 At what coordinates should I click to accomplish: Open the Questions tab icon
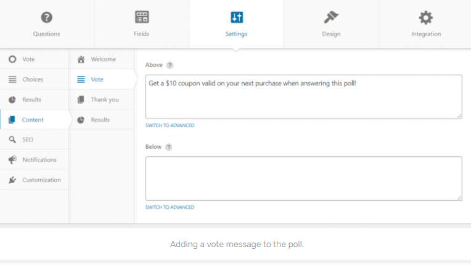tap(47, 17)
